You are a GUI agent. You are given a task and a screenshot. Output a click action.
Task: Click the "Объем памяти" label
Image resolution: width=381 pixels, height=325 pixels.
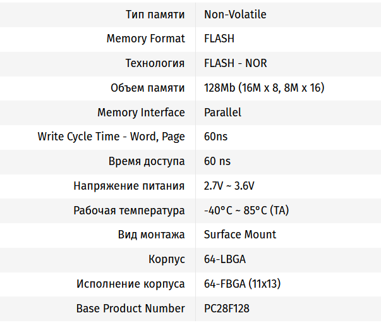coord(147,88)
